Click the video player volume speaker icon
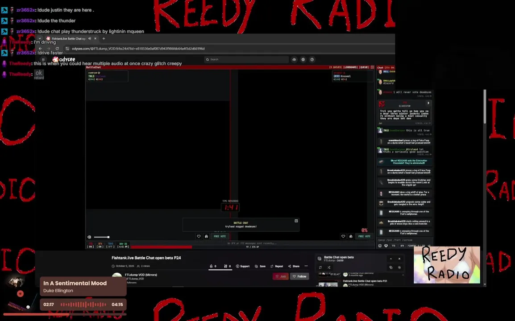The width and height of the screenshot is (515, 321). click(89, 237)
